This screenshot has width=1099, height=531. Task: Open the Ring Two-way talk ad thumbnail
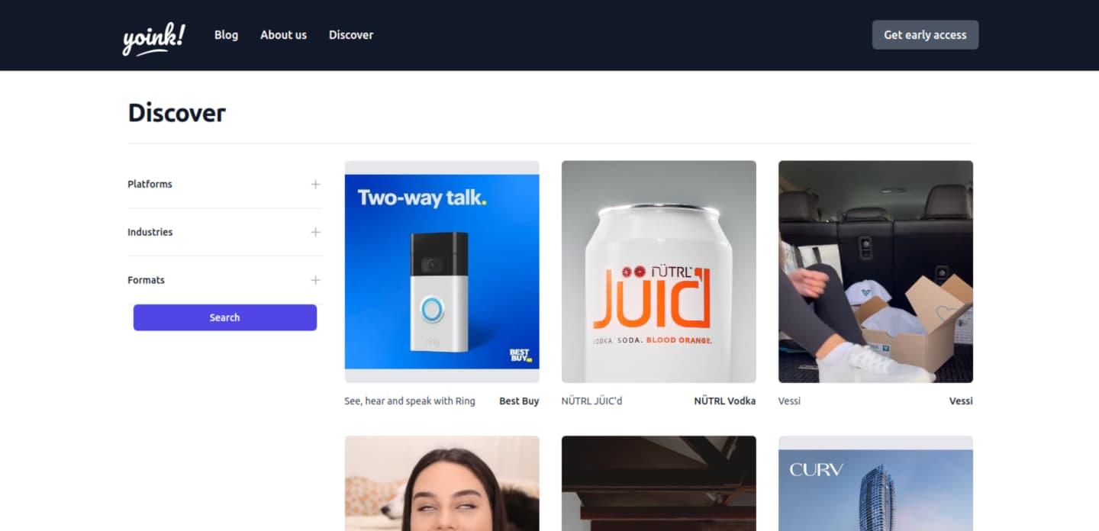coord(442,272)
